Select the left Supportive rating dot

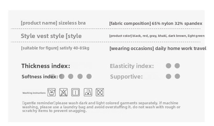point(168,76)
